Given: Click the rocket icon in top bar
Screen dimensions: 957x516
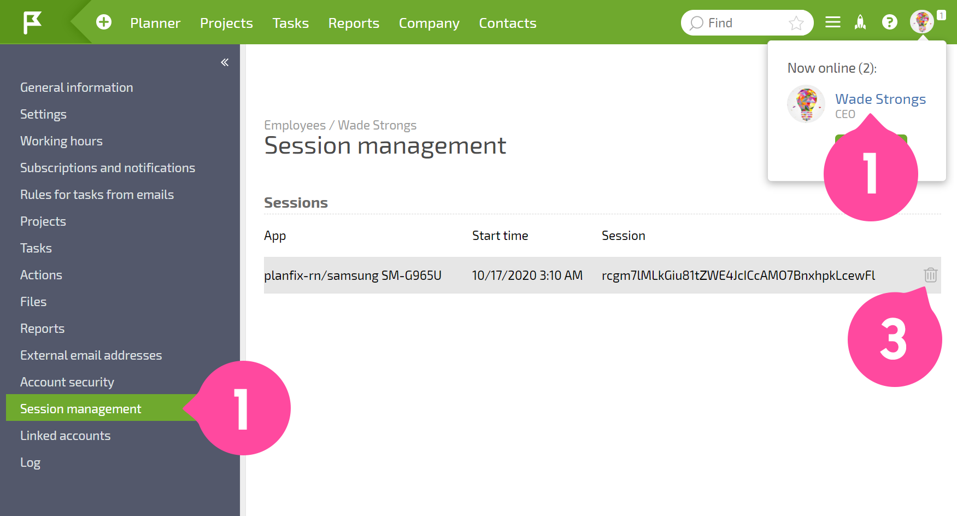Looking at the screenshot, I should (860, 22).
